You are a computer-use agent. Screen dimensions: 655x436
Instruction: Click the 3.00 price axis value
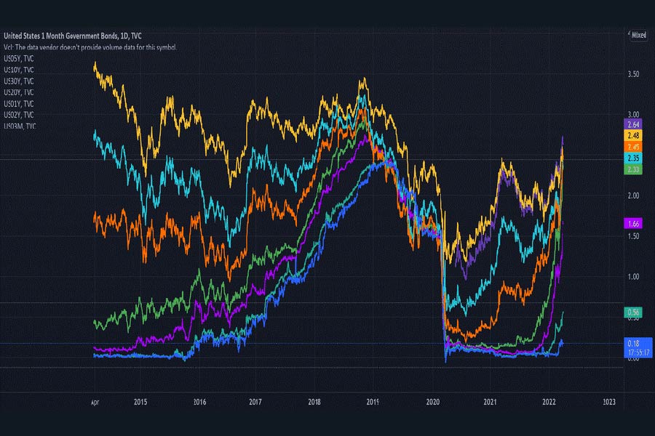(633, 114)
